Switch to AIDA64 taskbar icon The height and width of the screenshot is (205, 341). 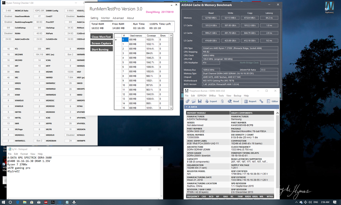click(x=46, y=202)
